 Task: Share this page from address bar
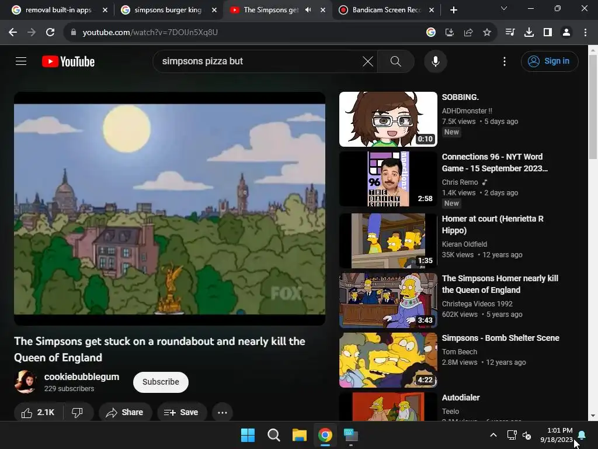[468, 33]
